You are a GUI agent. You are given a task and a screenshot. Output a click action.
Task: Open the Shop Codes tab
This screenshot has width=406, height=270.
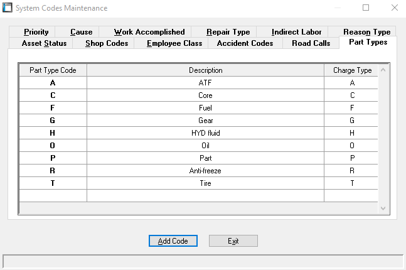point(107,43)
